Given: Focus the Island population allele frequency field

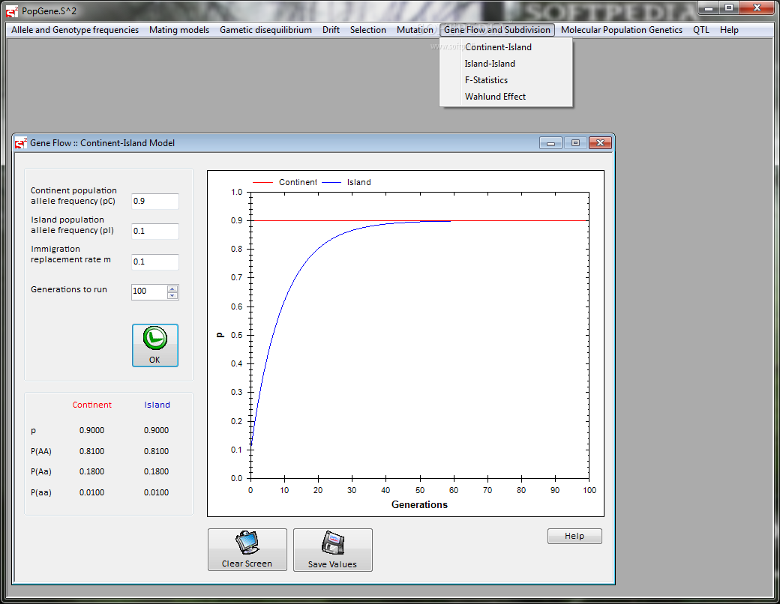Looking at the screenshot, I should [154, 231].
